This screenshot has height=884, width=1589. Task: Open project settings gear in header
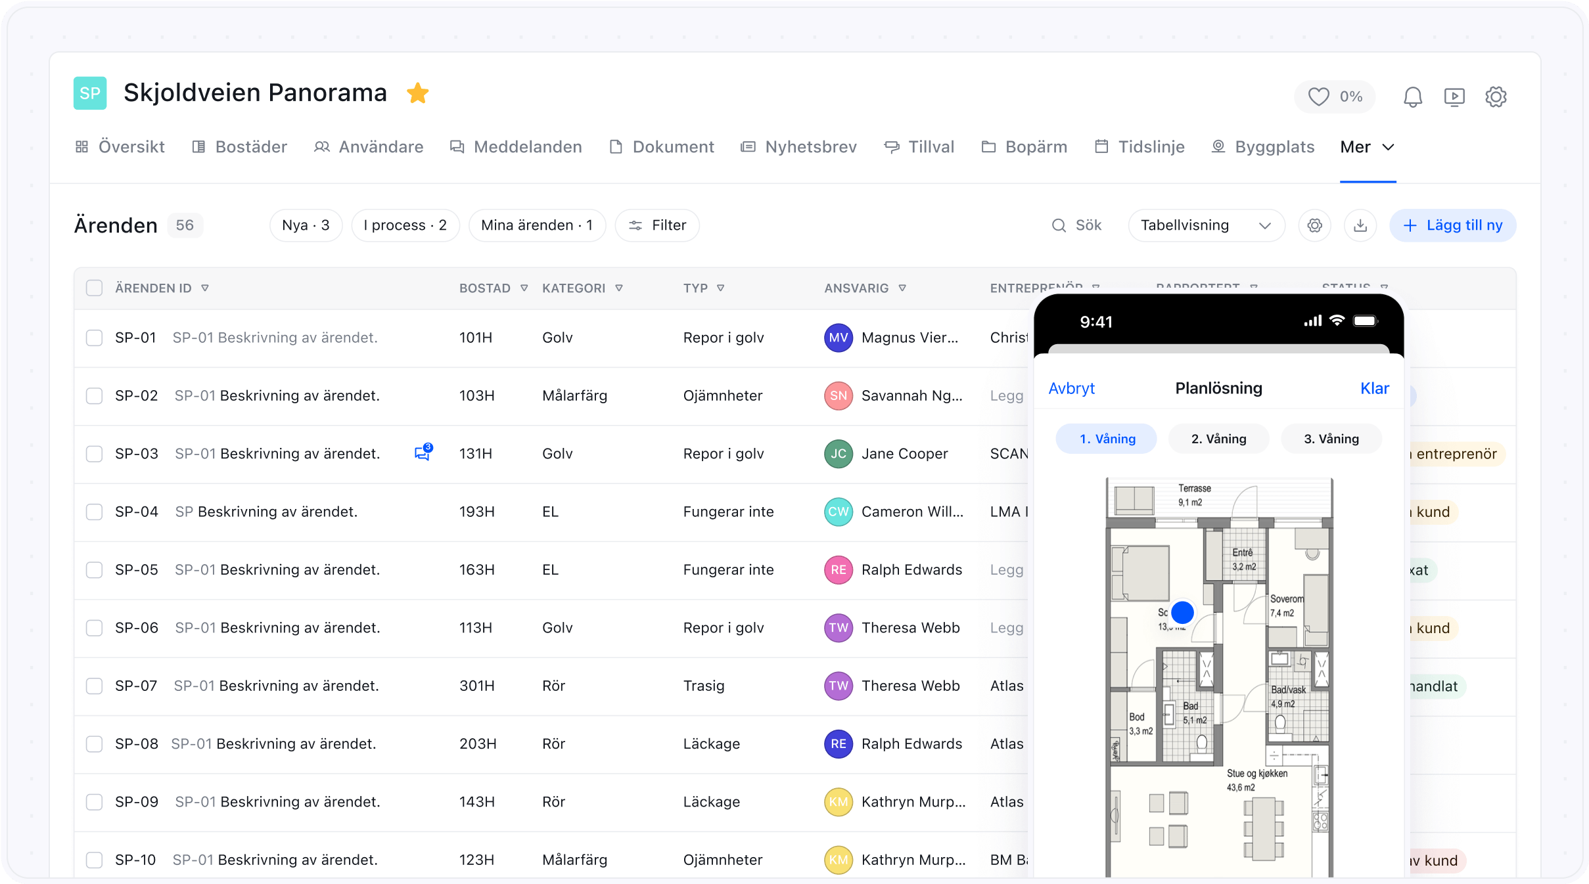(1496, 97)
